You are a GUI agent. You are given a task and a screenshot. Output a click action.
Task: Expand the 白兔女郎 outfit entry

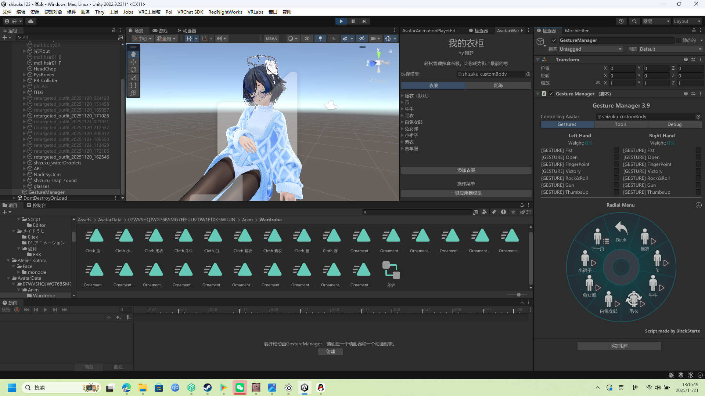(402, 122)
